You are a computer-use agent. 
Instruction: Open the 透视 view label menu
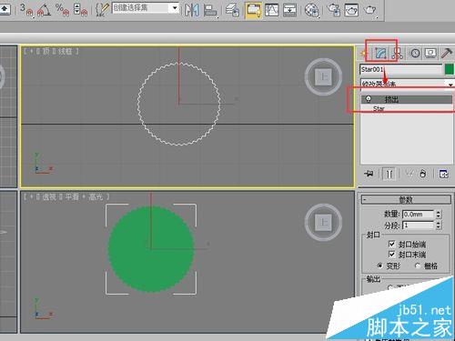tap(49, 197)
